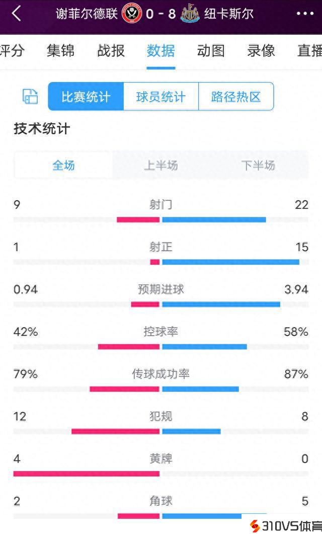Tap the Sheffield United club crest

131,14
